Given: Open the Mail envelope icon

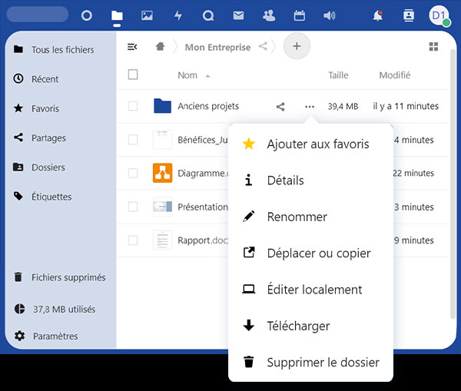Looking at the screenshot, I should point(238,15).
